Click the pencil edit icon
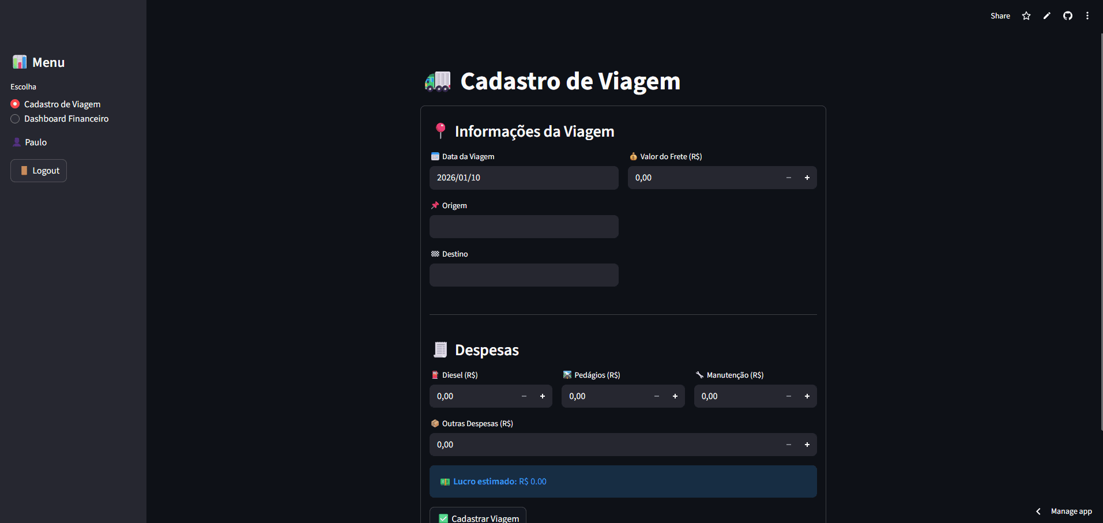The height and width of the screenshot is (523, 1103). coord(1047,16)
